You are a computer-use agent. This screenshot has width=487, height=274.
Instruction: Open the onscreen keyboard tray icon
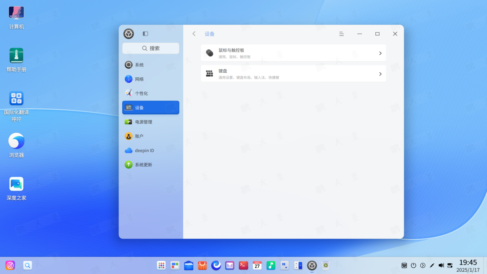[404, 265]
